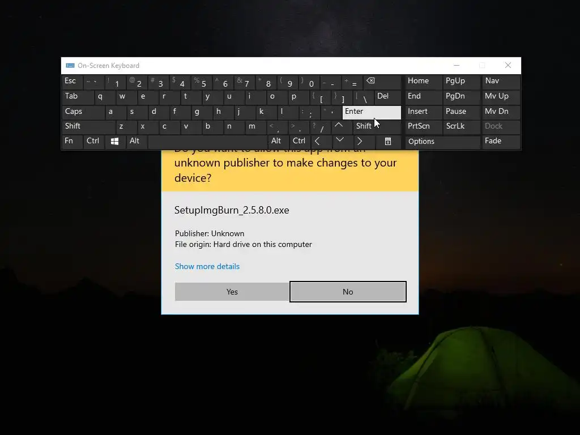
Task: Click the letter y key
Action: [212, 97]
